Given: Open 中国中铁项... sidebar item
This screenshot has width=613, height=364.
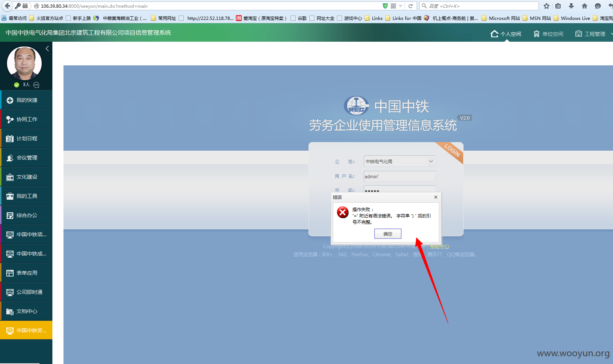Looking at the screenshot, I should point(26,234).
